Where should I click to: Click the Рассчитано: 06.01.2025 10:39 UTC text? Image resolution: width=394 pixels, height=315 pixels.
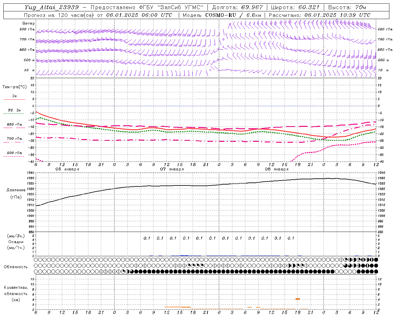(320, 15)
